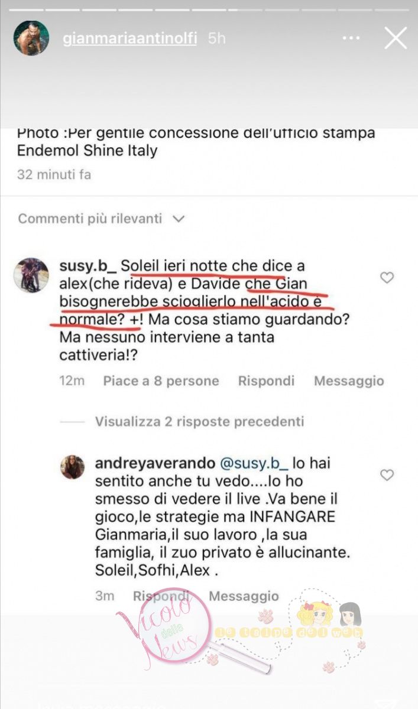View Piace a 8 persone likes list
Screen dimensions: 418x709
point(161,381)
